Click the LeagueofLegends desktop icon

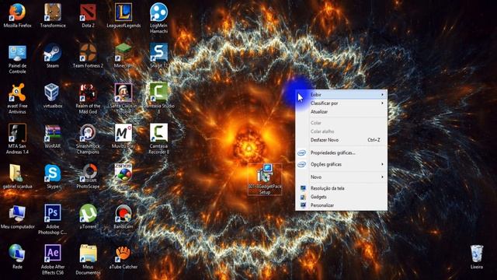(123, 12)
